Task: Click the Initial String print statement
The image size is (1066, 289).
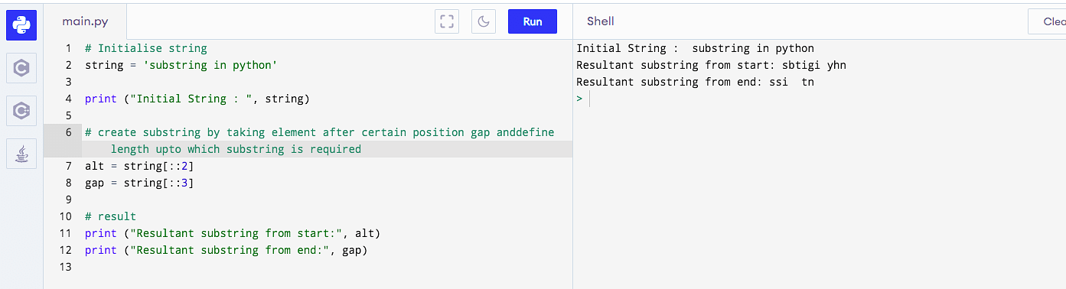Action: coord(197,99)
